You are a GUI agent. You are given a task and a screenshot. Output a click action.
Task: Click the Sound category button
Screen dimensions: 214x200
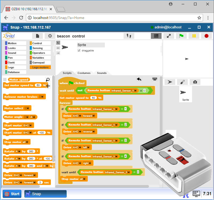(x=16, y=53)
